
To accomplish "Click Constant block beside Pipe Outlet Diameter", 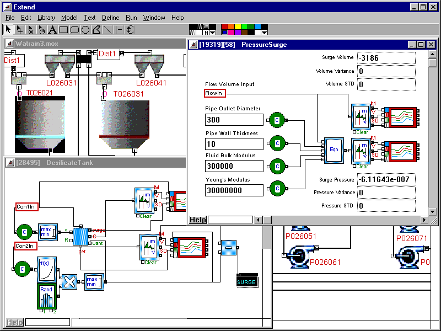I will [277, 120].
